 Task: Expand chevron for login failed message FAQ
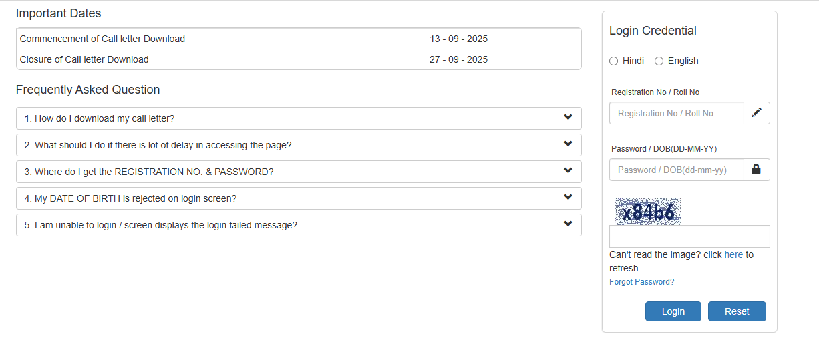pos(568,224)
